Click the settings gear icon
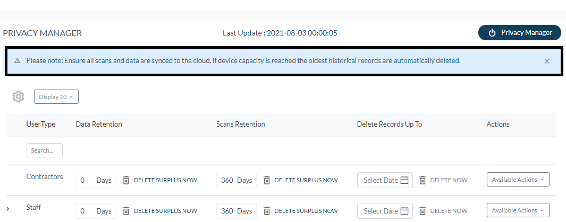 coord(19,96)
